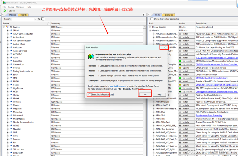Switch to the Boards tab
This screenshot has height=156, width=238.
click(24, 15)
